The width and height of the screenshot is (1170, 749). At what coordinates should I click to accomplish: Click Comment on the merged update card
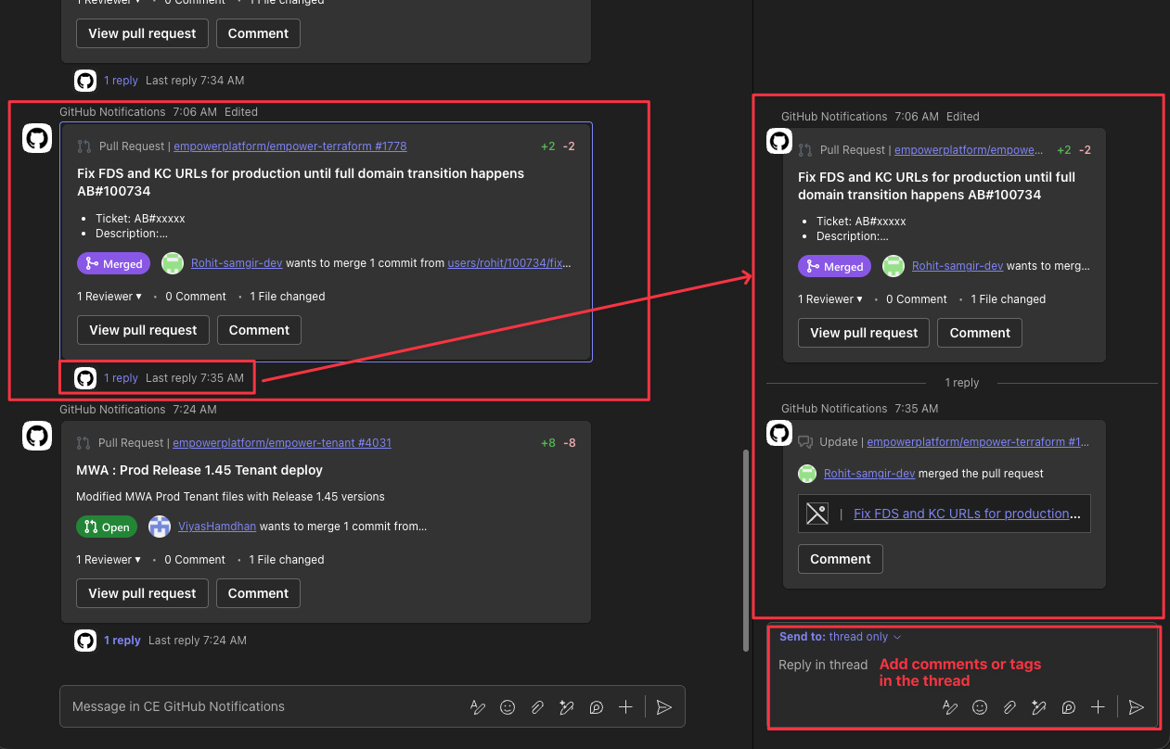click(x=840, y=559)
